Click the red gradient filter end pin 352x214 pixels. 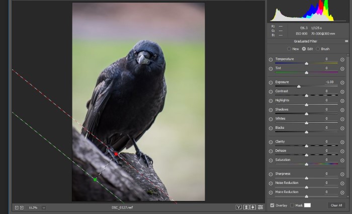[x=116, y=154]
